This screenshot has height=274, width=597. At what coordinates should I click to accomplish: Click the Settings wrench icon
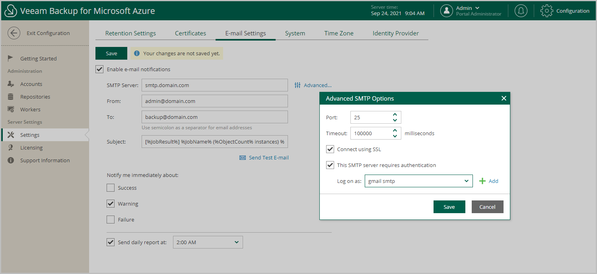(11, 135)
